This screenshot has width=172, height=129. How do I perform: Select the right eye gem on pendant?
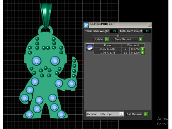coord(55,61)
